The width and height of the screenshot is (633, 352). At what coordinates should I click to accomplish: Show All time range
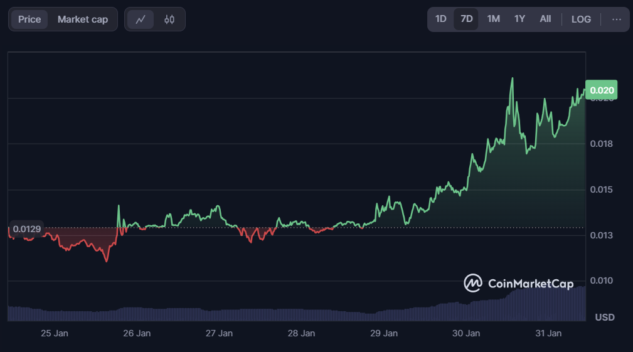pos(545,19)
